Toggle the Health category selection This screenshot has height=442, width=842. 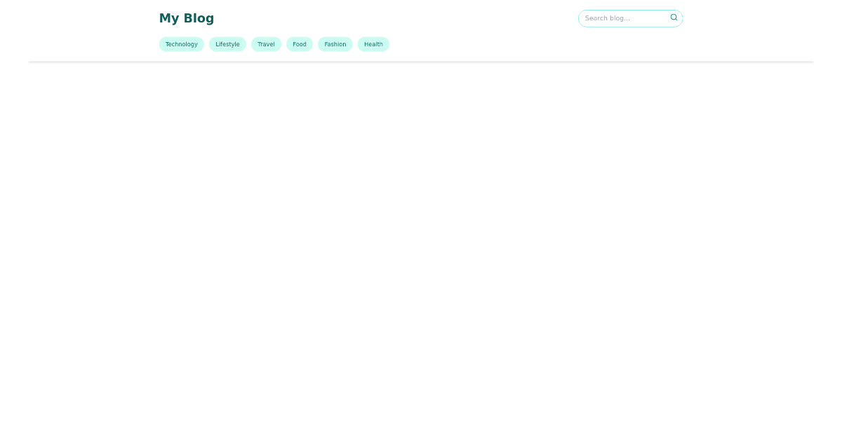tap(373, 44)
